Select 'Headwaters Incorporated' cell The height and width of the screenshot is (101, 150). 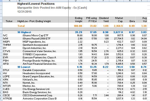tap(36, 73)
